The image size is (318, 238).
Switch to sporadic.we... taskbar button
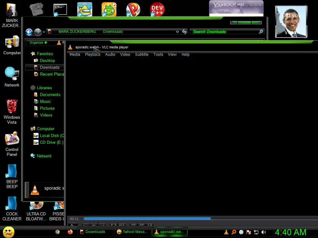[170, 232]
